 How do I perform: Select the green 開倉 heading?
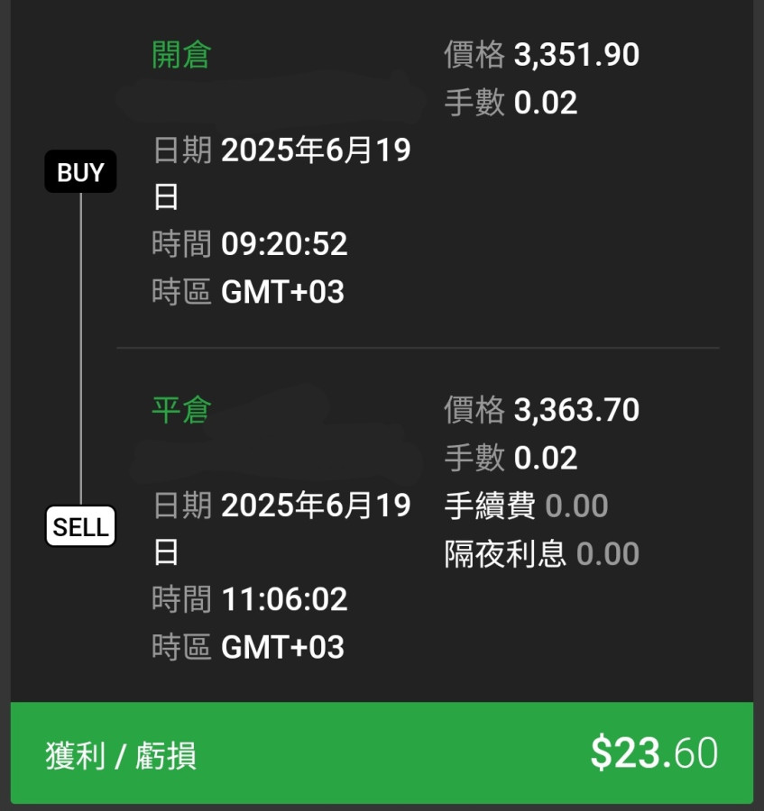[x=181, y=55]
